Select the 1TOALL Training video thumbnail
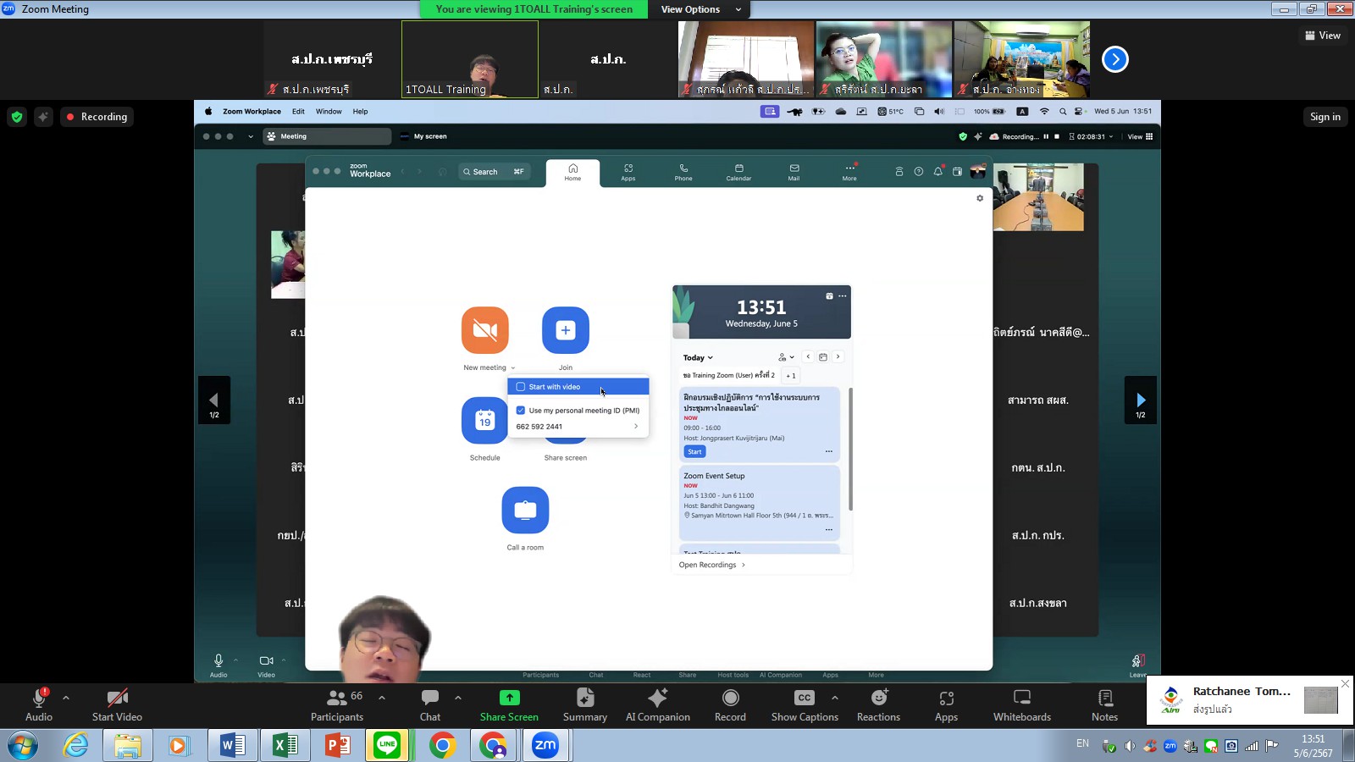Viewport: 1355px width, 762px height. coord(470,59)
